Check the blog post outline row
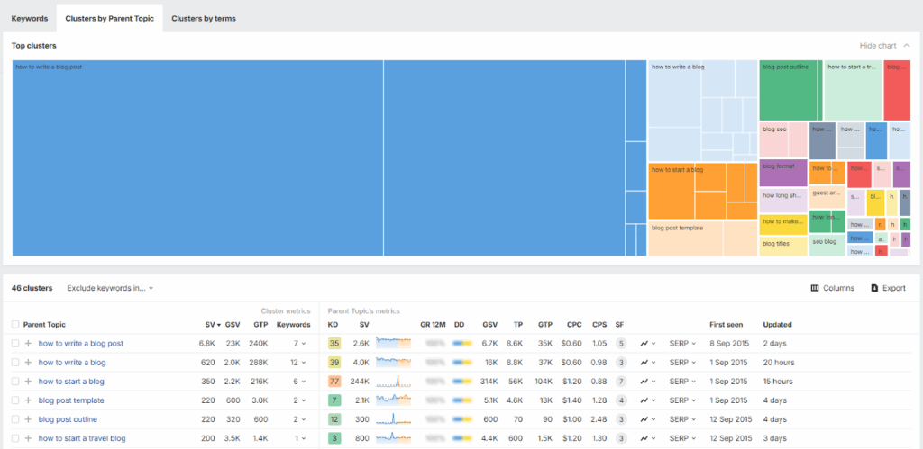This screenshot has width=923, height=449. pyautogui.click(x=15, y=419)
